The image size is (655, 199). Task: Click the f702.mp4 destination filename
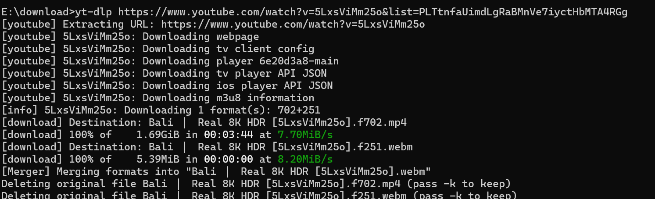coord(382,122)
